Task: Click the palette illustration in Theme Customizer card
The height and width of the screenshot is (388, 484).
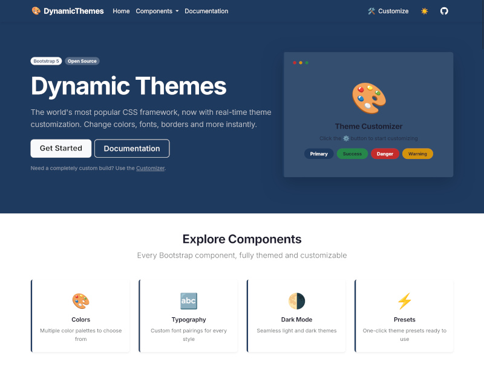Action: click(x=368, y=97)
